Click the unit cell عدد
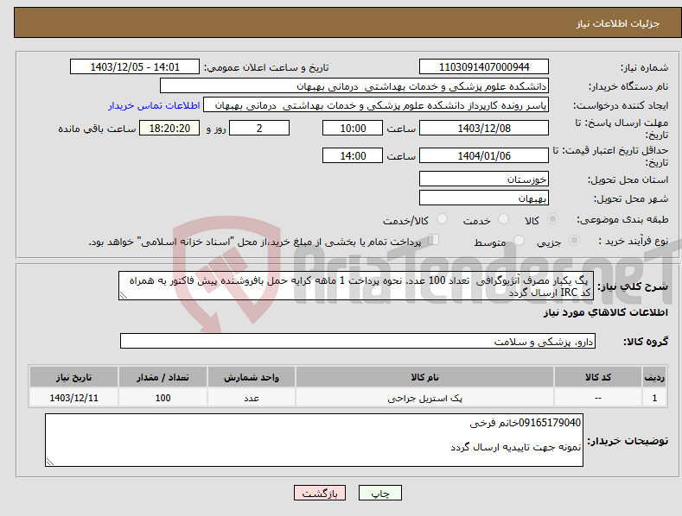 pos(252,398)
